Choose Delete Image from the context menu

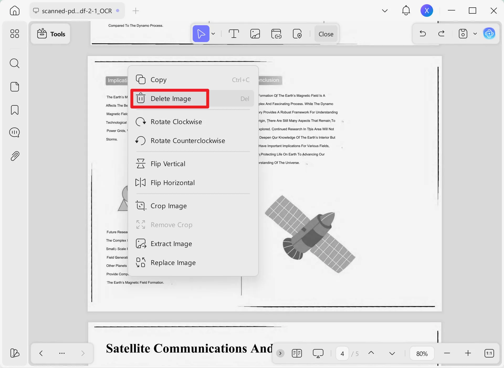[x=171, y=99]
